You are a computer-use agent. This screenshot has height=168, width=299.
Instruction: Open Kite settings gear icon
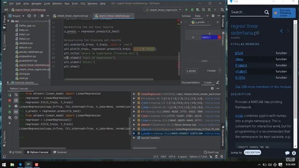pyautogui.click(x=294, y=153)
